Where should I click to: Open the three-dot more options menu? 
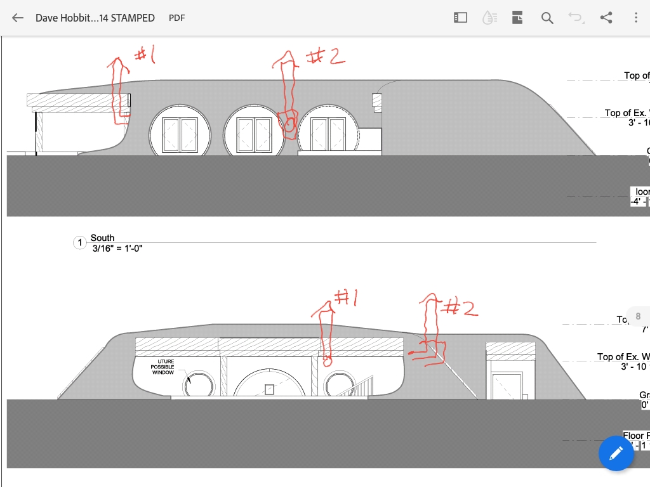pos(635,18)
